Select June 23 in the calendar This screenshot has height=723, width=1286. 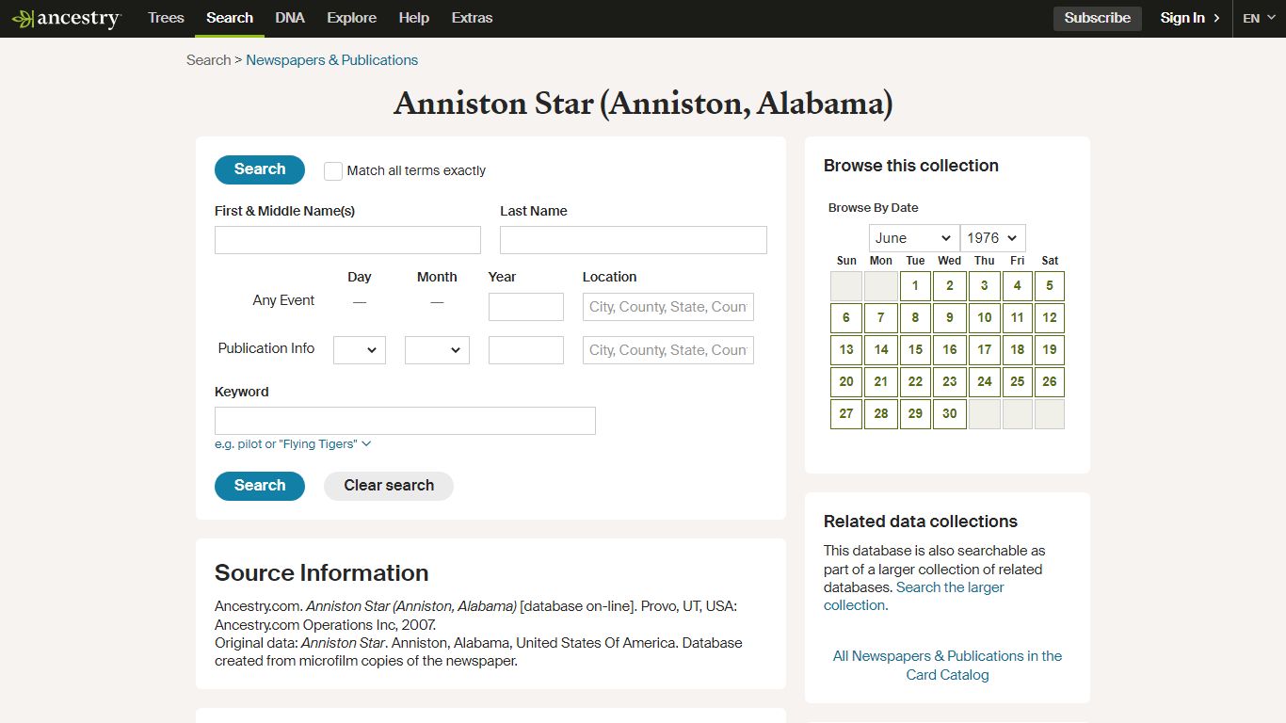[x=950, y=382]
